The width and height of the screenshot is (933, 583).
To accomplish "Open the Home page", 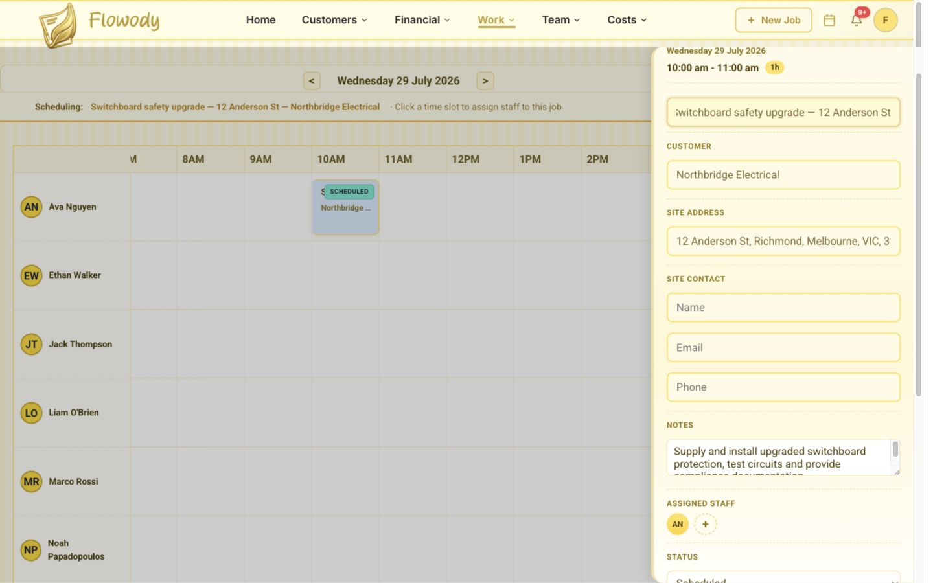I will 260,20.
